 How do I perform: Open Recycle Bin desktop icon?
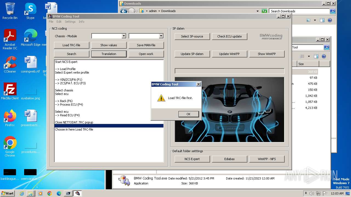(10, 11)
